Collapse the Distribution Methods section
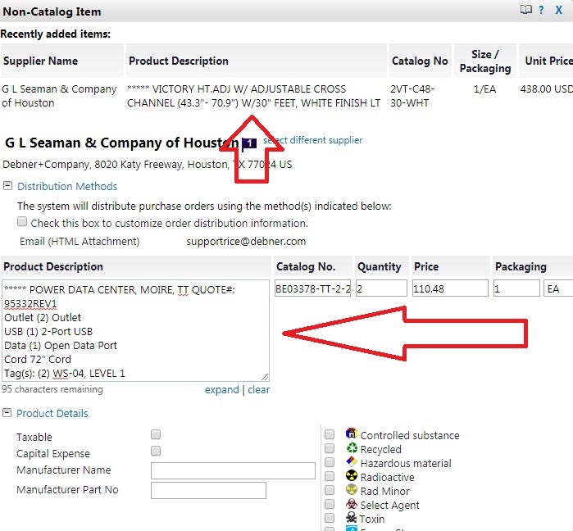573x531 pixels. point(7,186)
